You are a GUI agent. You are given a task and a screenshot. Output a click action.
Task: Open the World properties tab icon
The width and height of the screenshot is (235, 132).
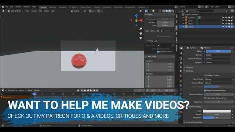tap(181, 76)
